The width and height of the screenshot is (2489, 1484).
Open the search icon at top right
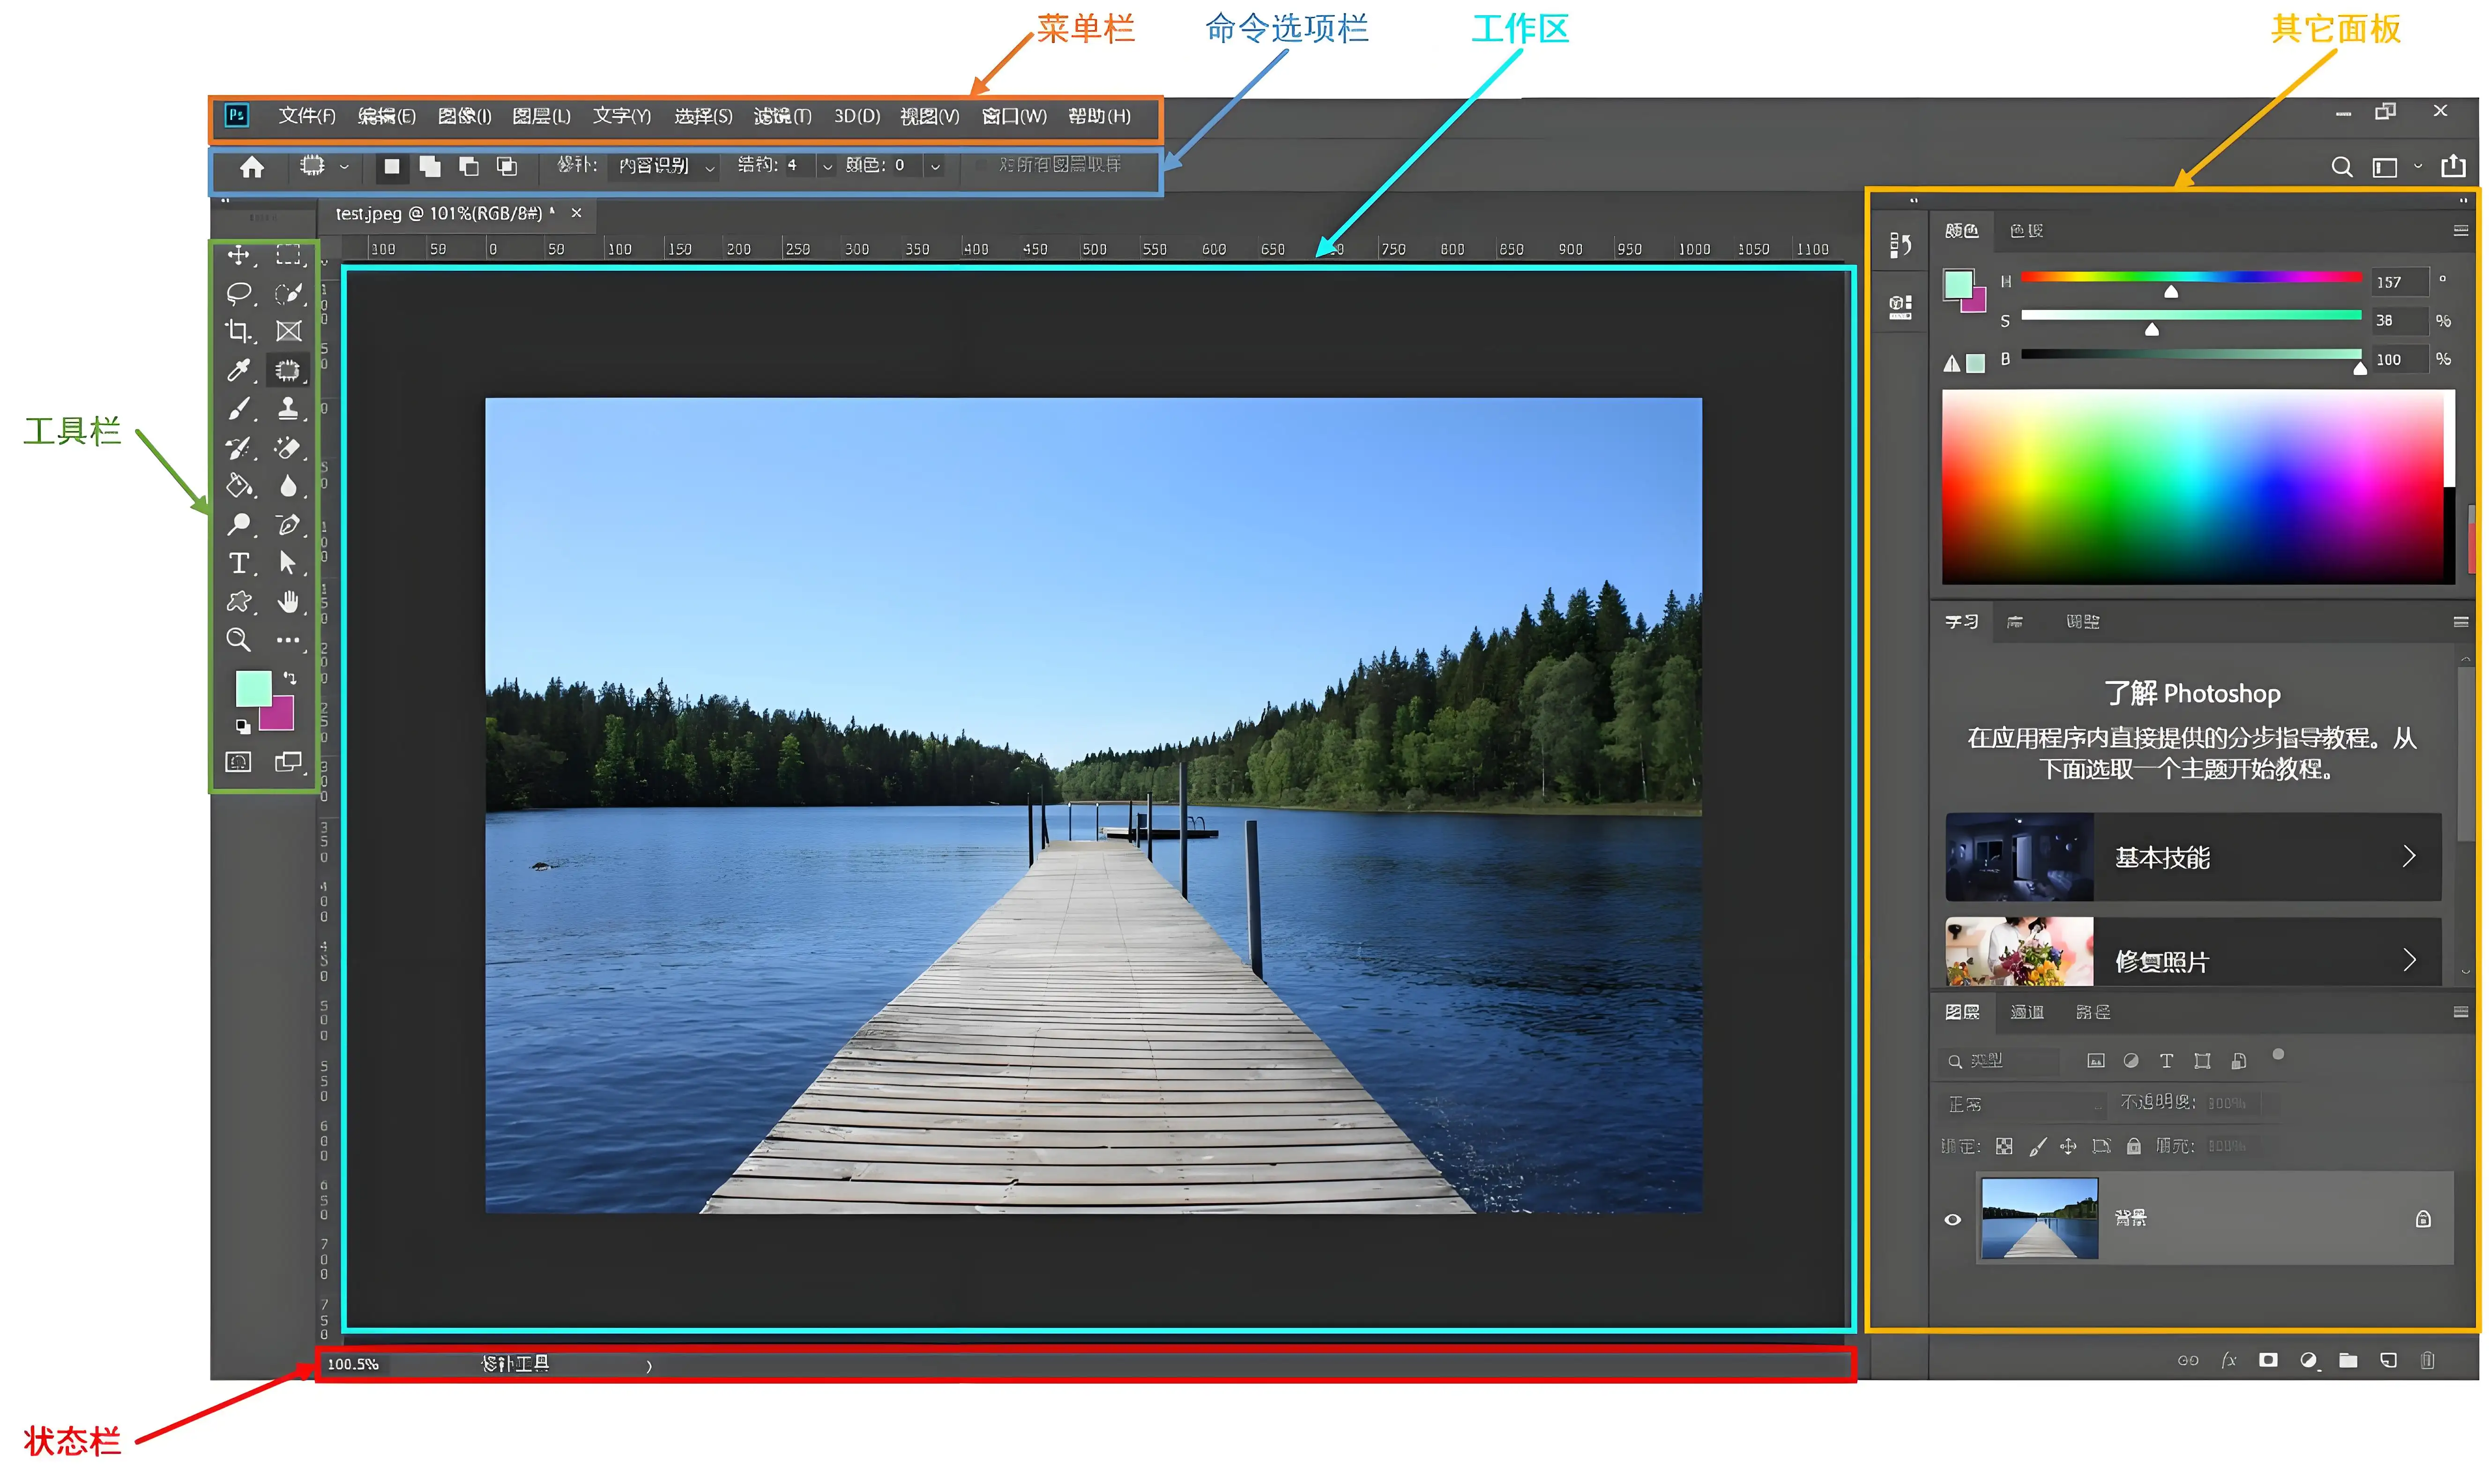click(2341, 167)
